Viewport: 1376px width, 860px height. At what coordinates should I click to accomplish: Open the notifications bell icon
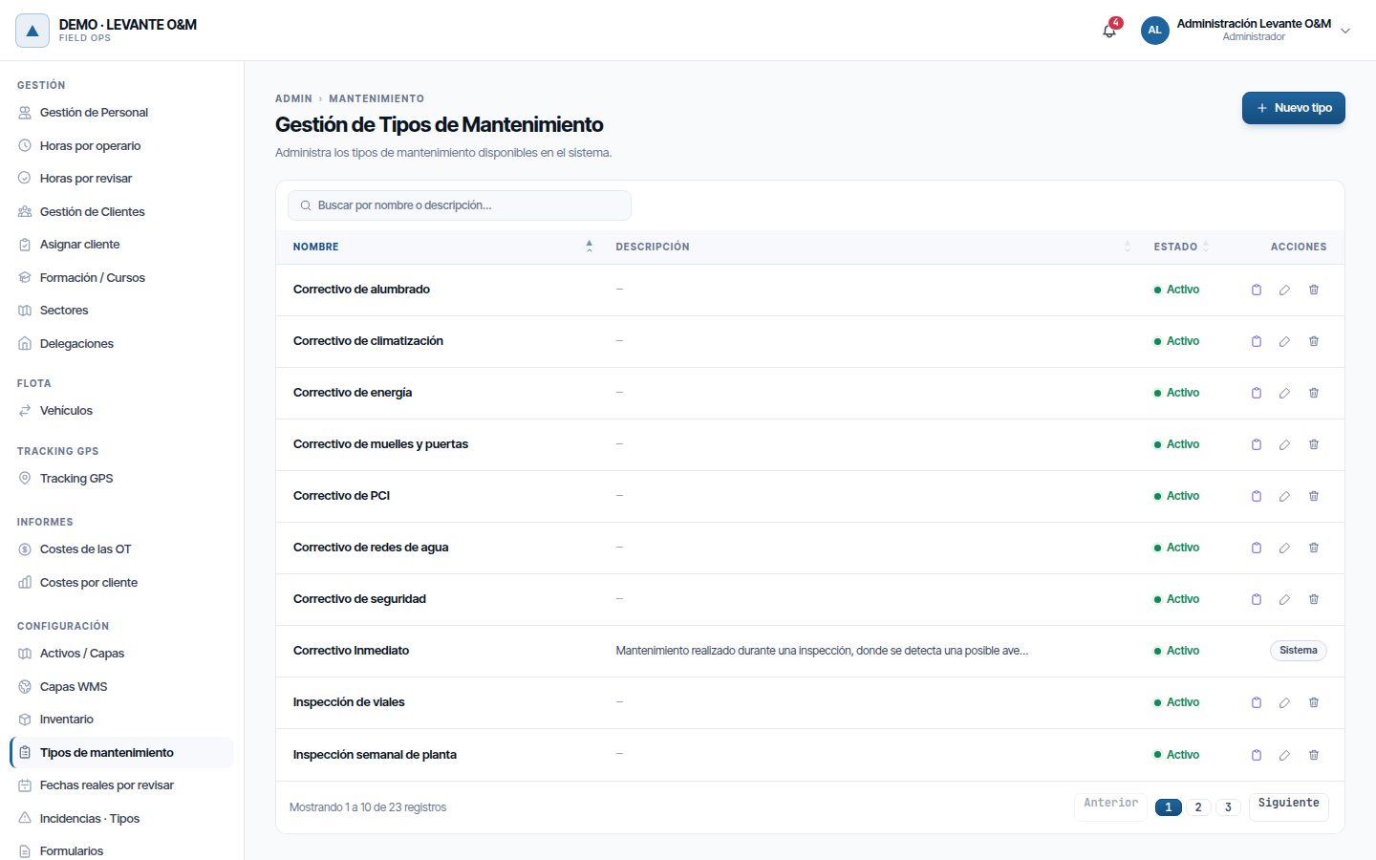click(1109, 31)
